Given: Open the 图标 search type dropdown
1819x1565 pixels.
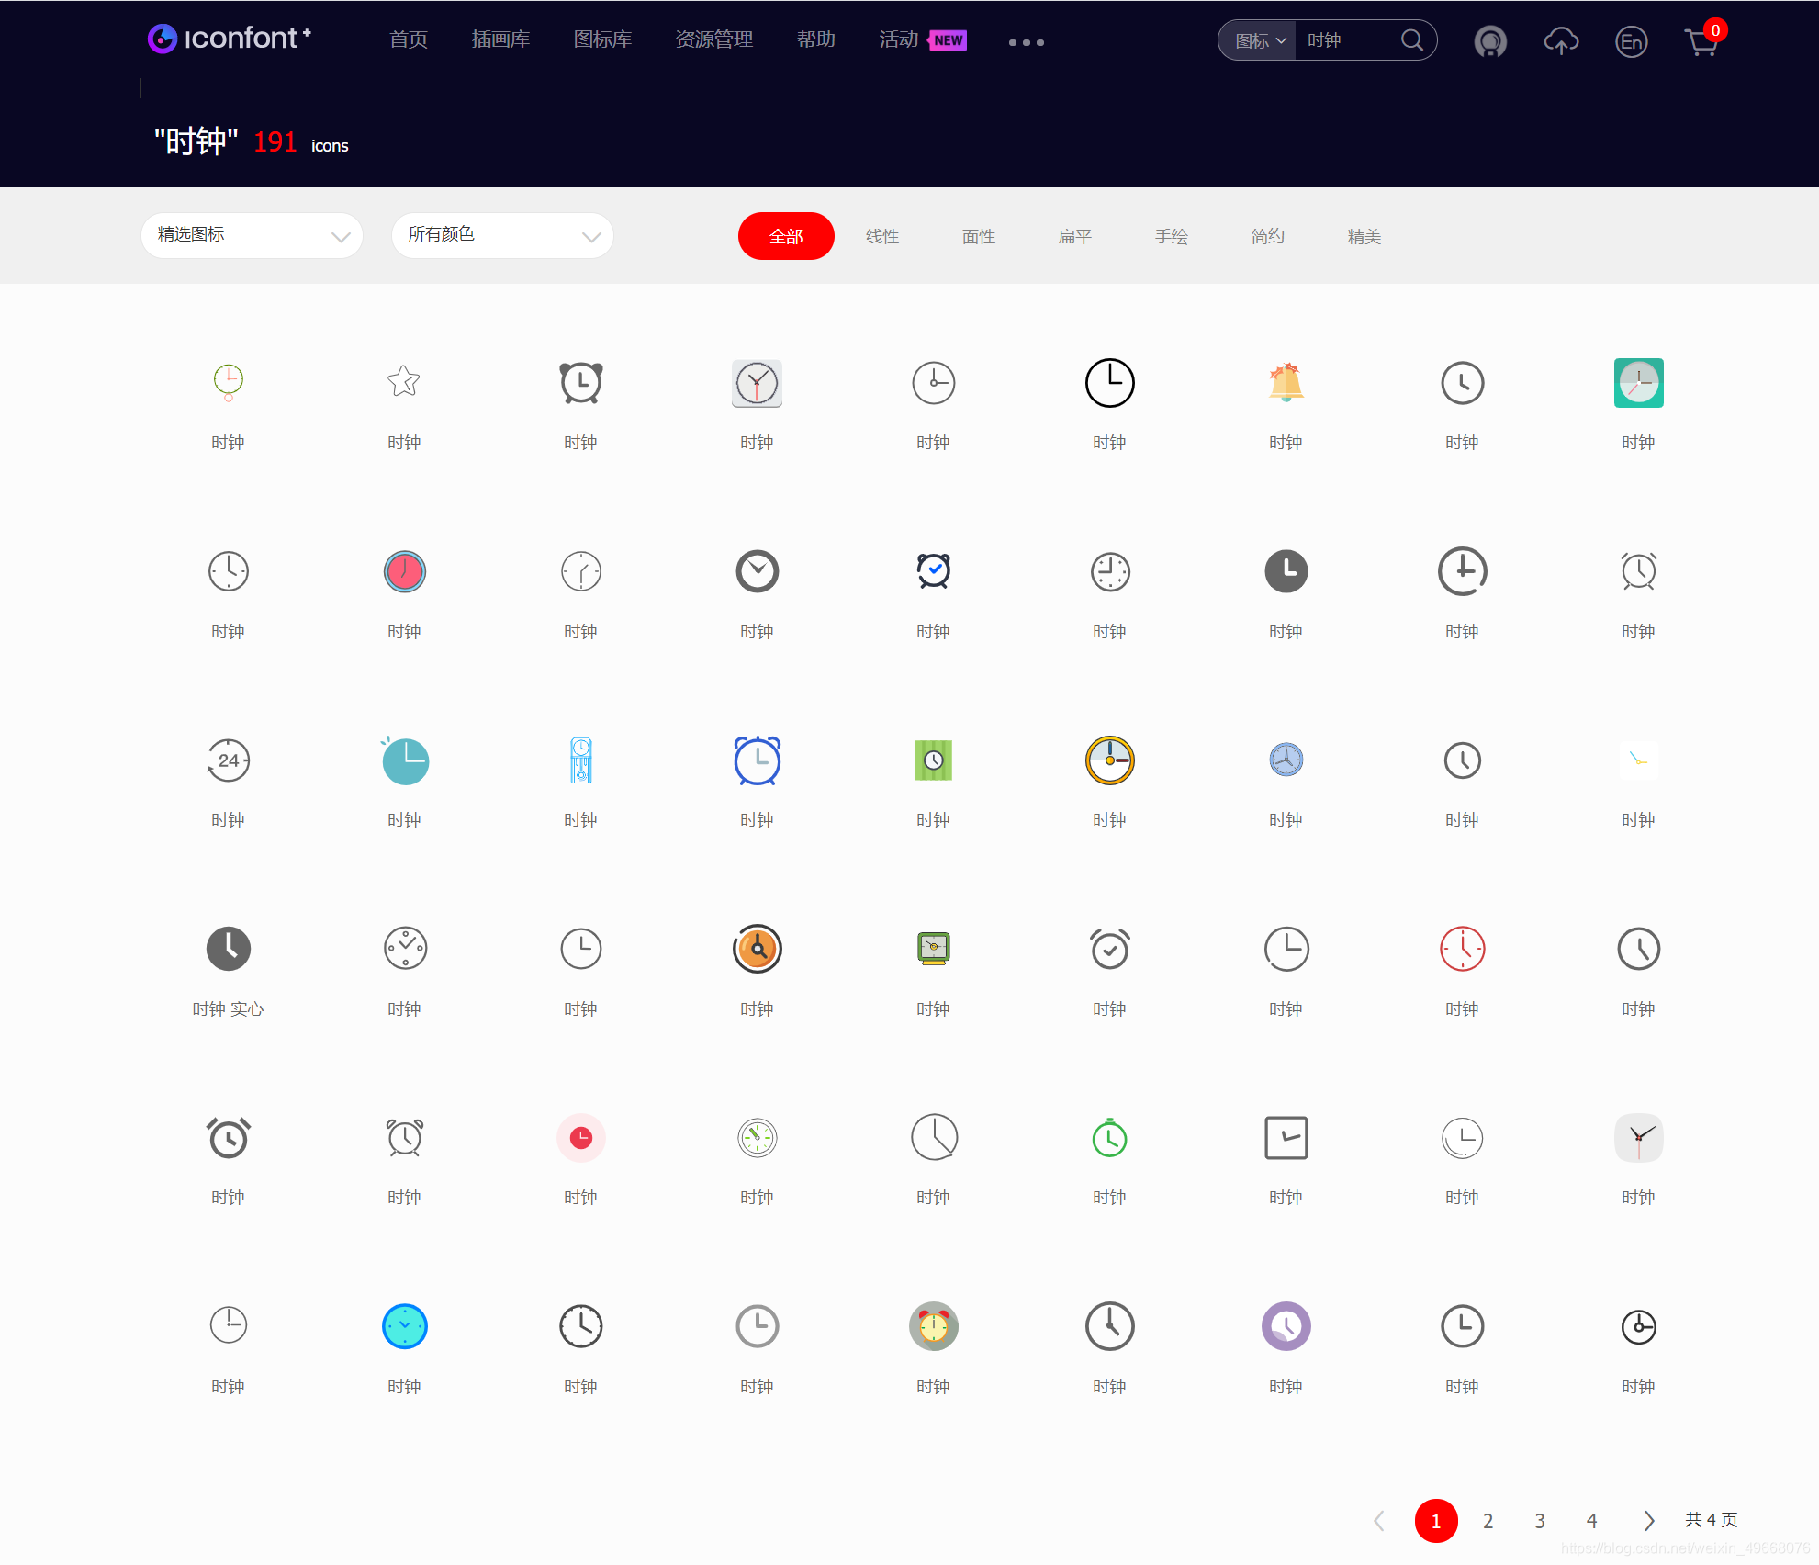Looking at the screenshot, I should tap(1259, 40).
